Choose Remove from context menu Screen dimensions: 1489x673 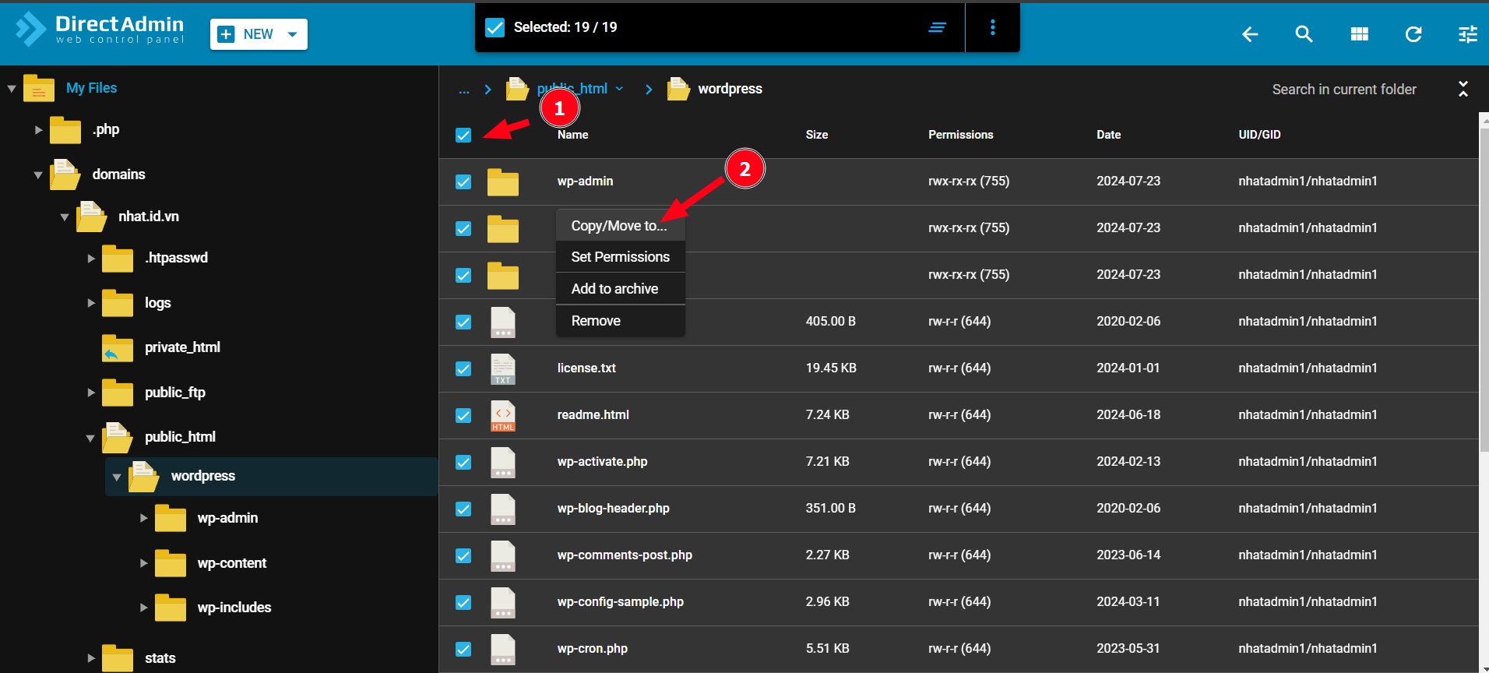point(620,321)
